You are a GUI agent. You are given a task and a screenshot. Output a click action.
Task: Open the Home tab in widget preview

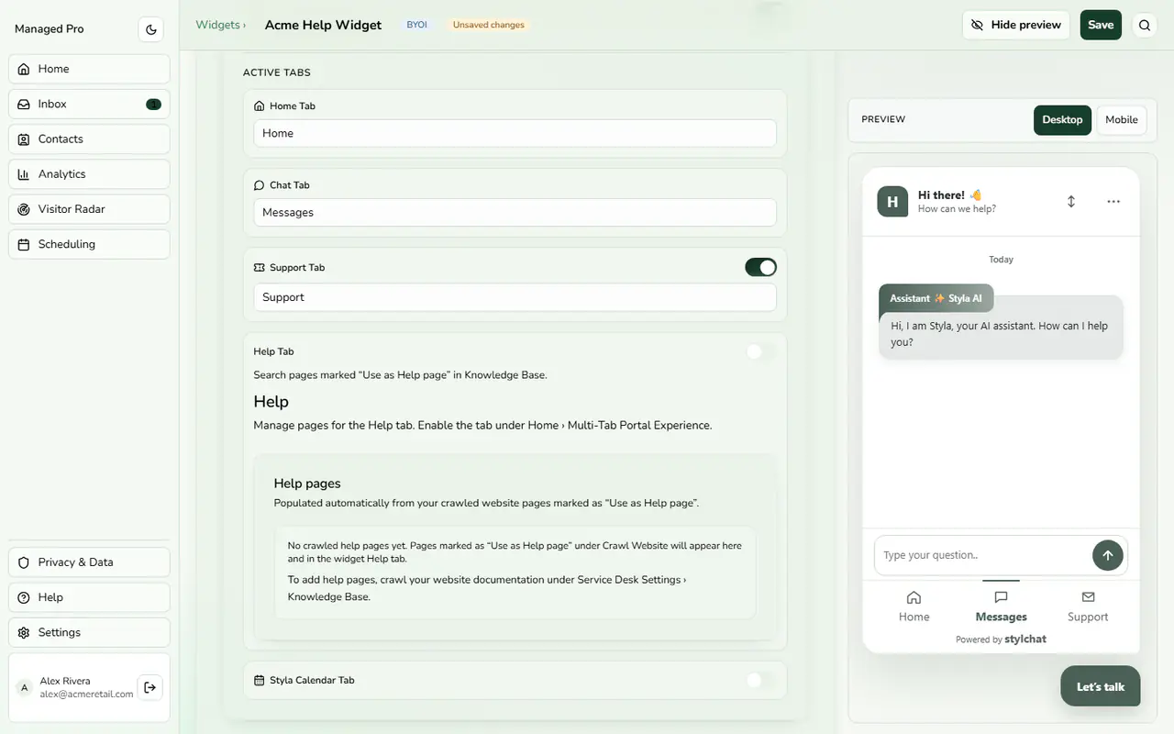914,606
